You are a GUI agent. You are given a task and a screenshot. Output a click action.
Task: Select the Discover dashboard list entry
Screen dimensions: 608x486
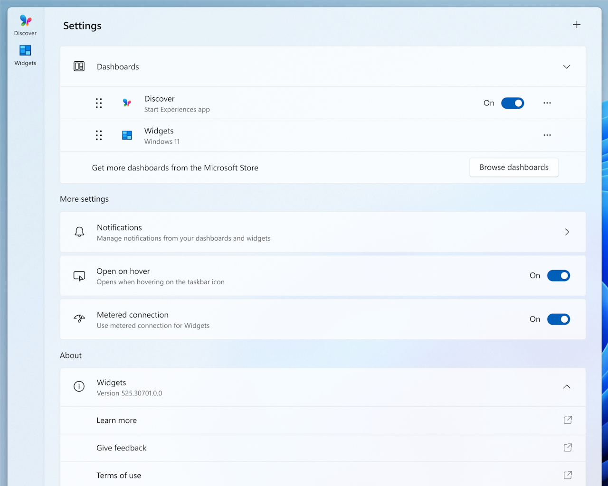(x=177, y=103)
